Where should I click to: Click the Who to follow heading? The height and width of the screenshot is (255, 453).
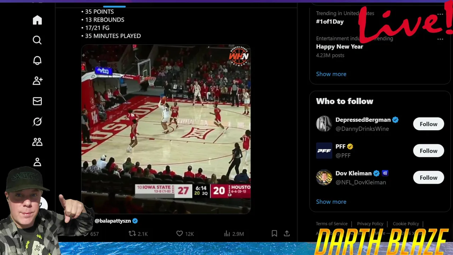tap(345, 101)
